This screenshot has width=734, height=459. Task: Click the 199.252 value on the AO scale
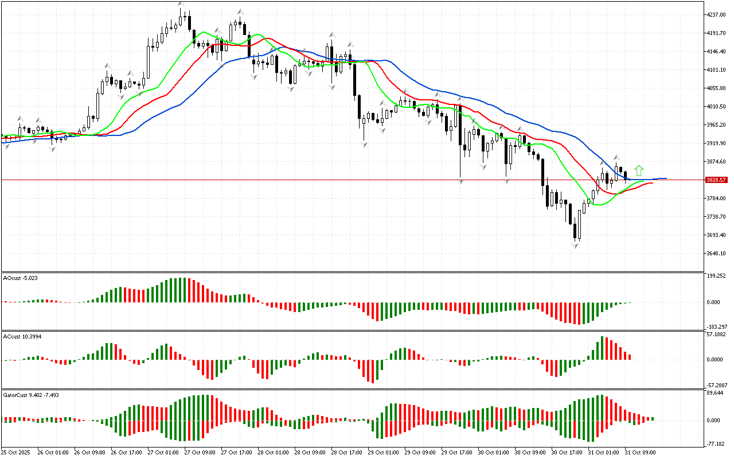click(716, 276)
